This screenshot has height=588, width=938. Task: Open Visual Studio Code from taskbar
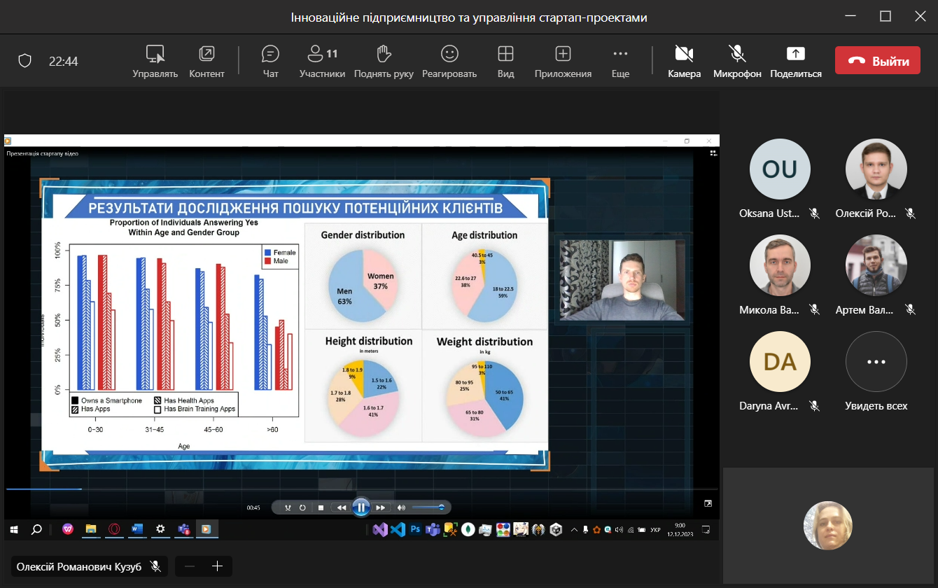(x=398, y=530)
